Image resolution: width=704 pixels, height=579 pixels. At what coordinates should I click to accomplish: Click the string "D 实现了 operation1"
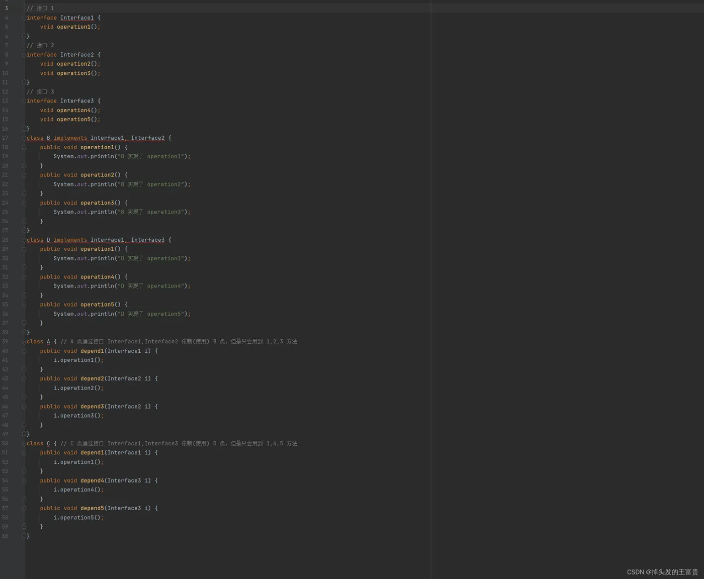pos(152,258)
